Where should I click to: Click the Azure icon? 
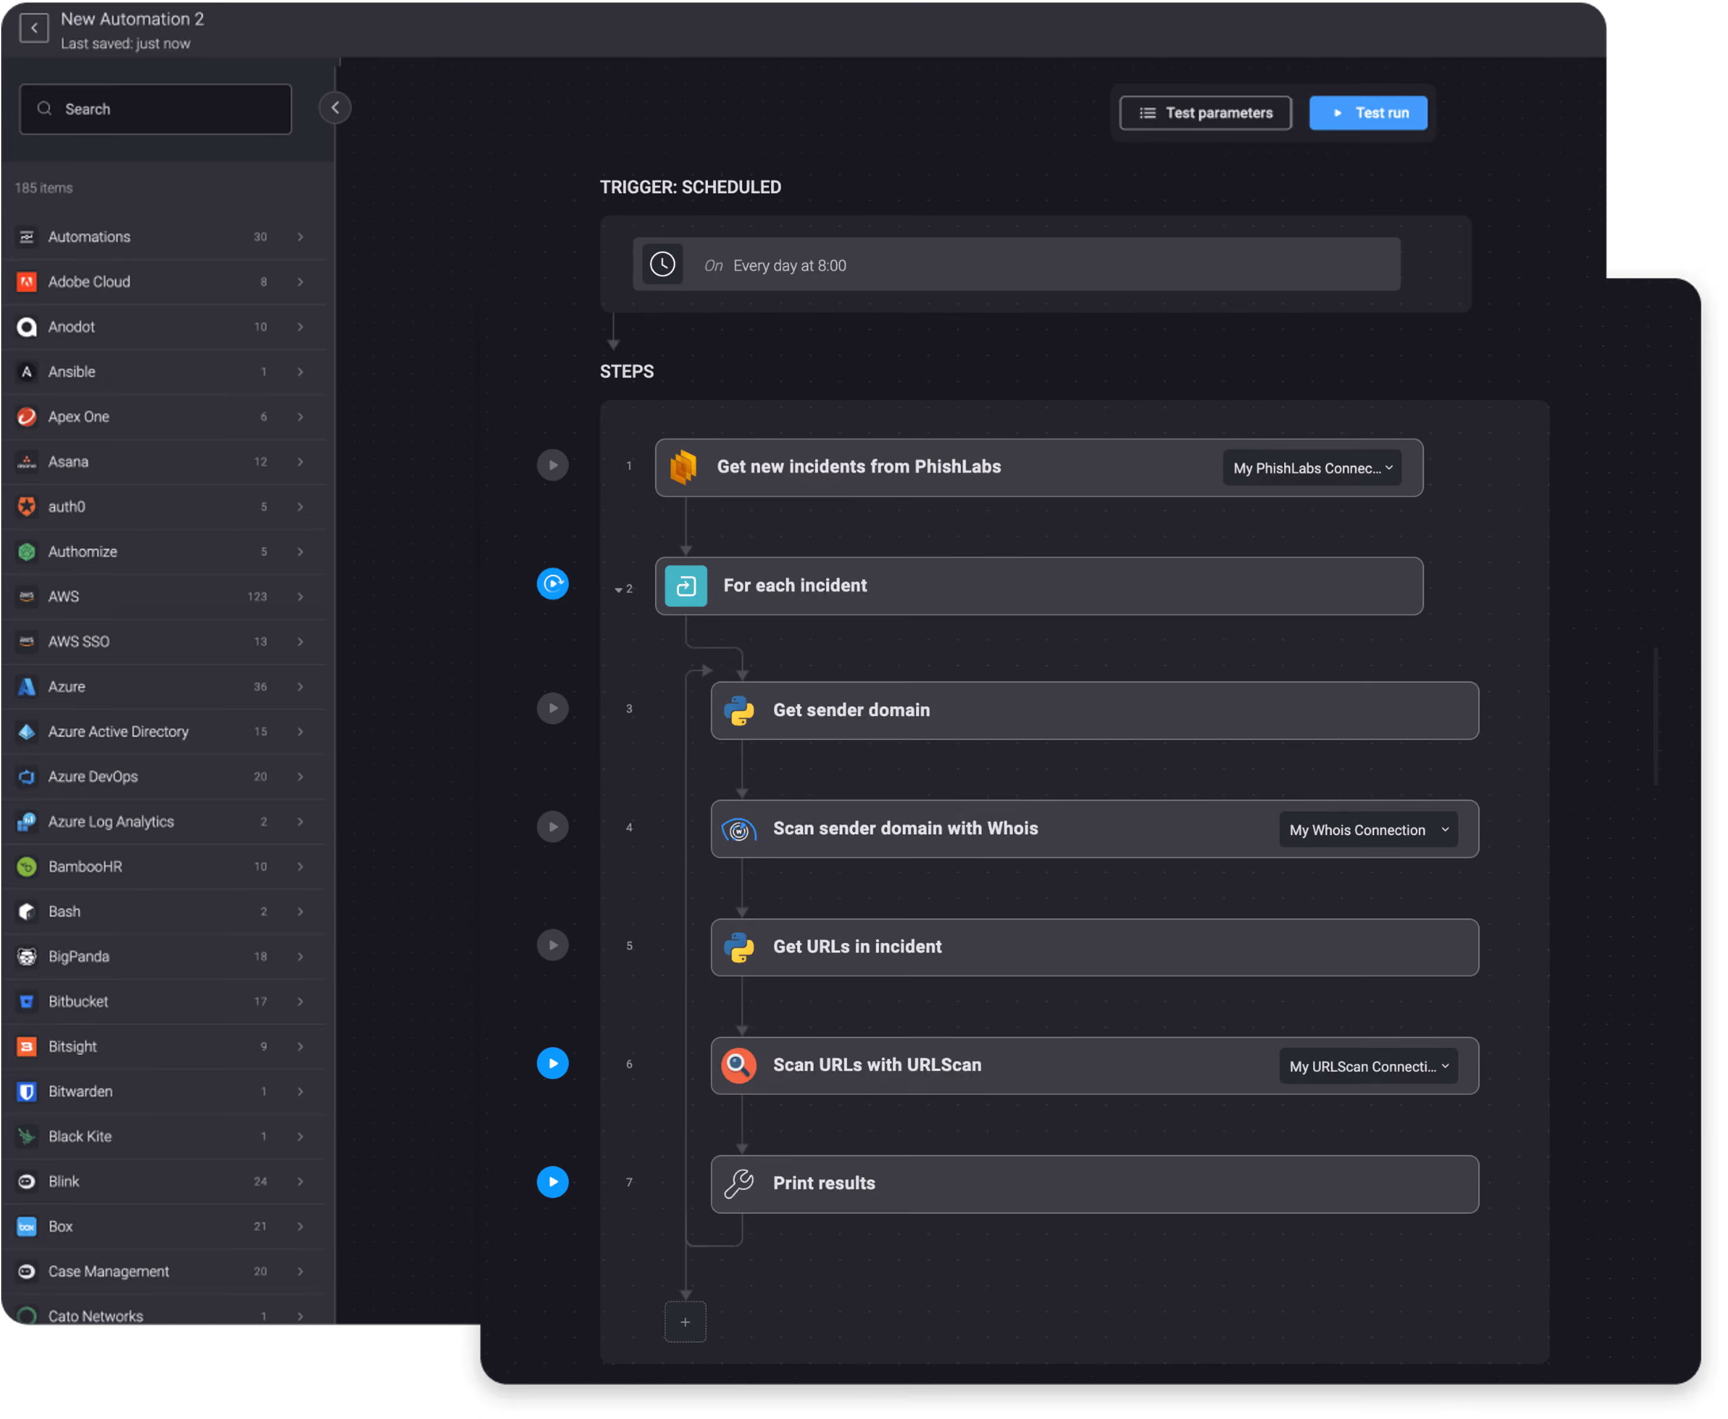point(27,687)
